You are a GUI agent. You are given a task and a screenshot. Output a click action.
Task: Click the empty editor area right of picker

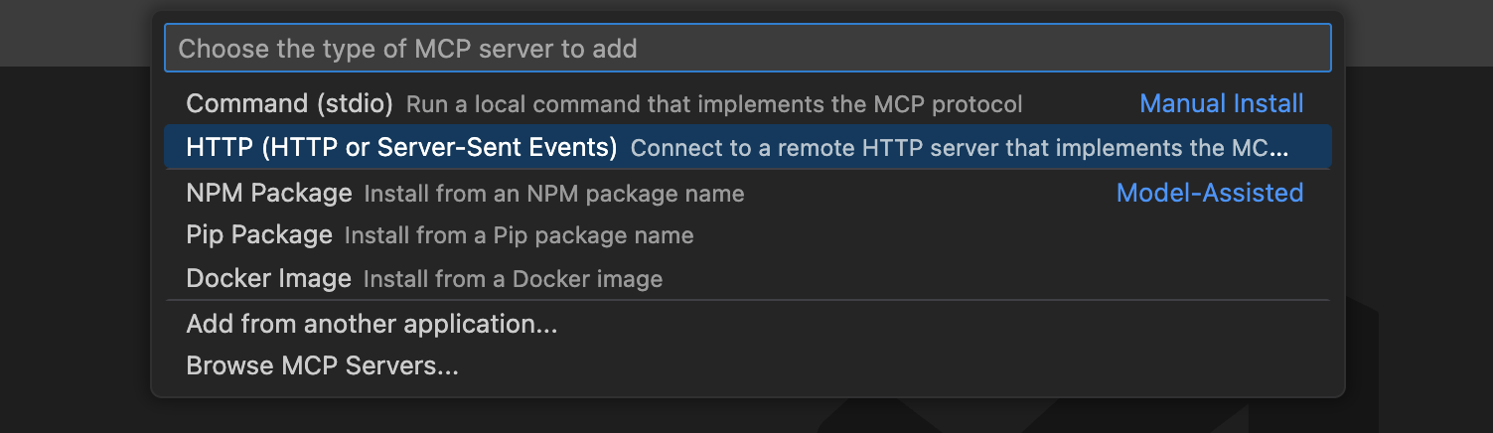(1420, 199)
